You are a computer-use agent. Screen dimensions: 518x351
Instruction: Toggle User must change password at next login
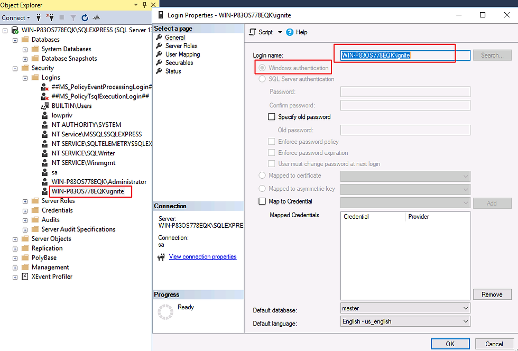coord(272,163)
